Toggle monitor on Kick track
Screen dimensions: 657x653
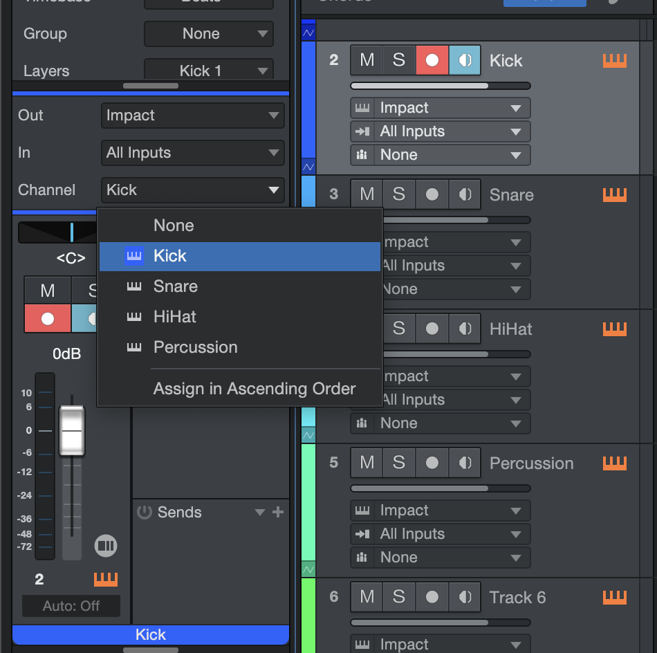[x=465, y=60]
